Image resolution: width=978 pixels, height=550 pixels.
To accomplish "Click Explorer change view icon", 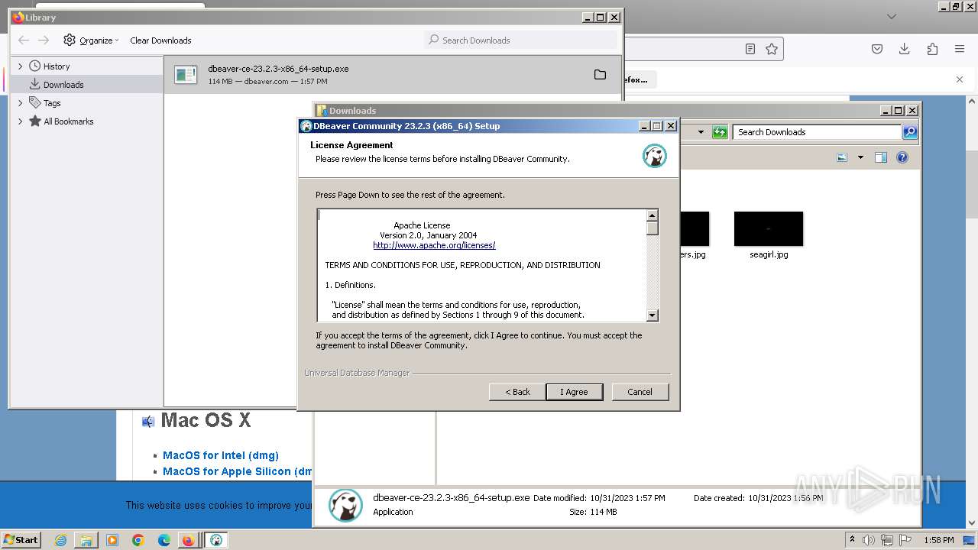I will click(842, 157).
